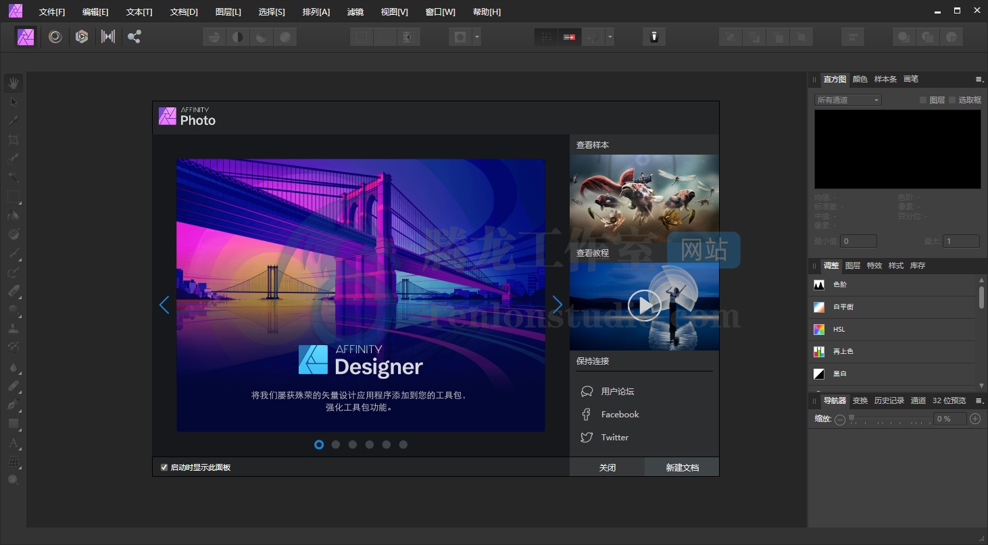Select the Rectangle shape tool
Screen dimensions: 988x545
click(x=14, y=424)
